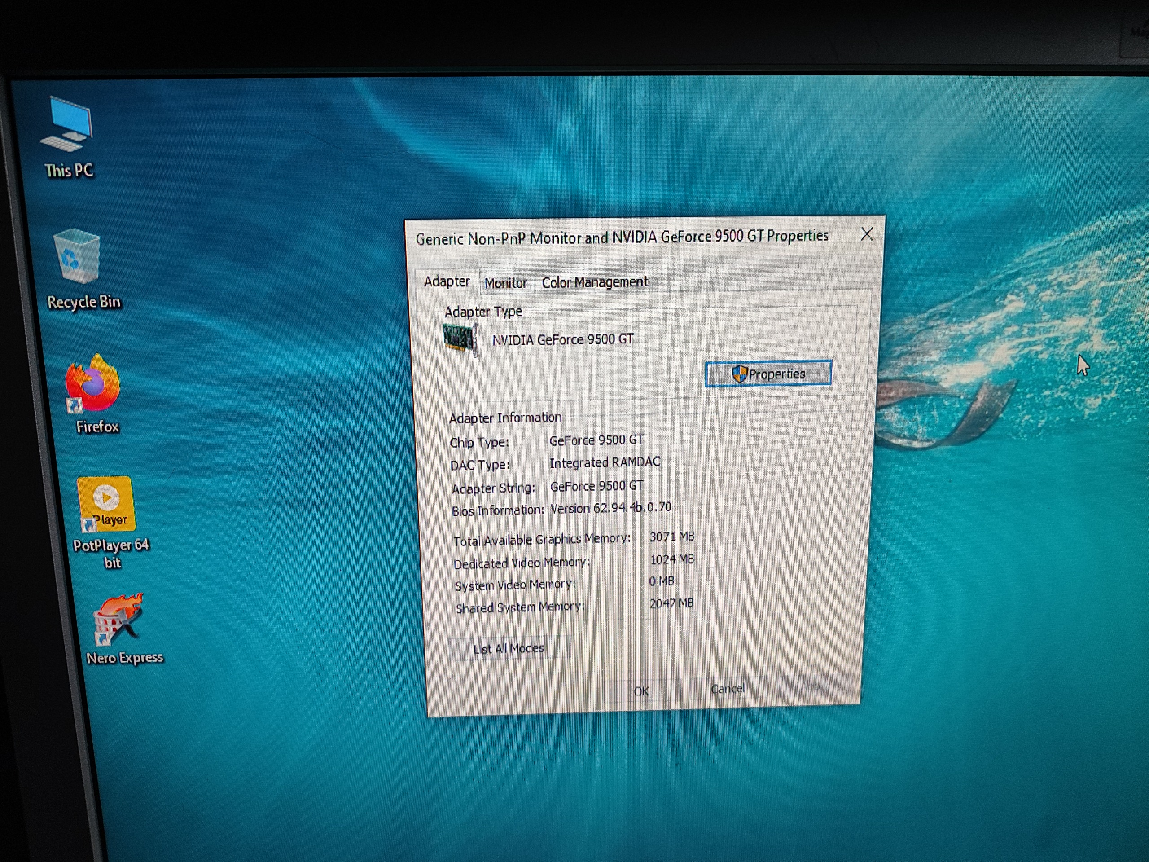
Task: Click the 'Bios Information:' label
Action: point(498,511)
